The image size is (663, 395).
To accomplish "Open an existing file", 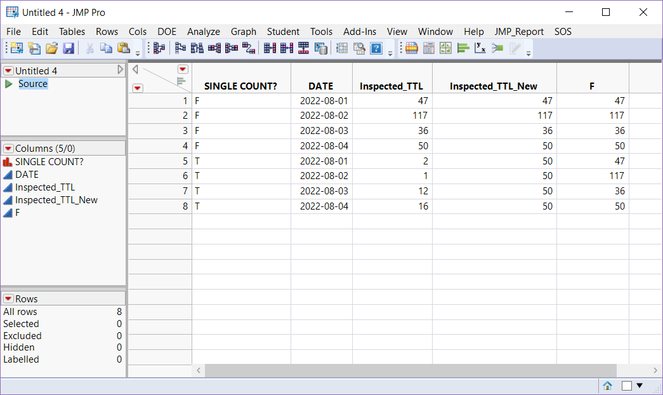I will click(x=51, y=48).
